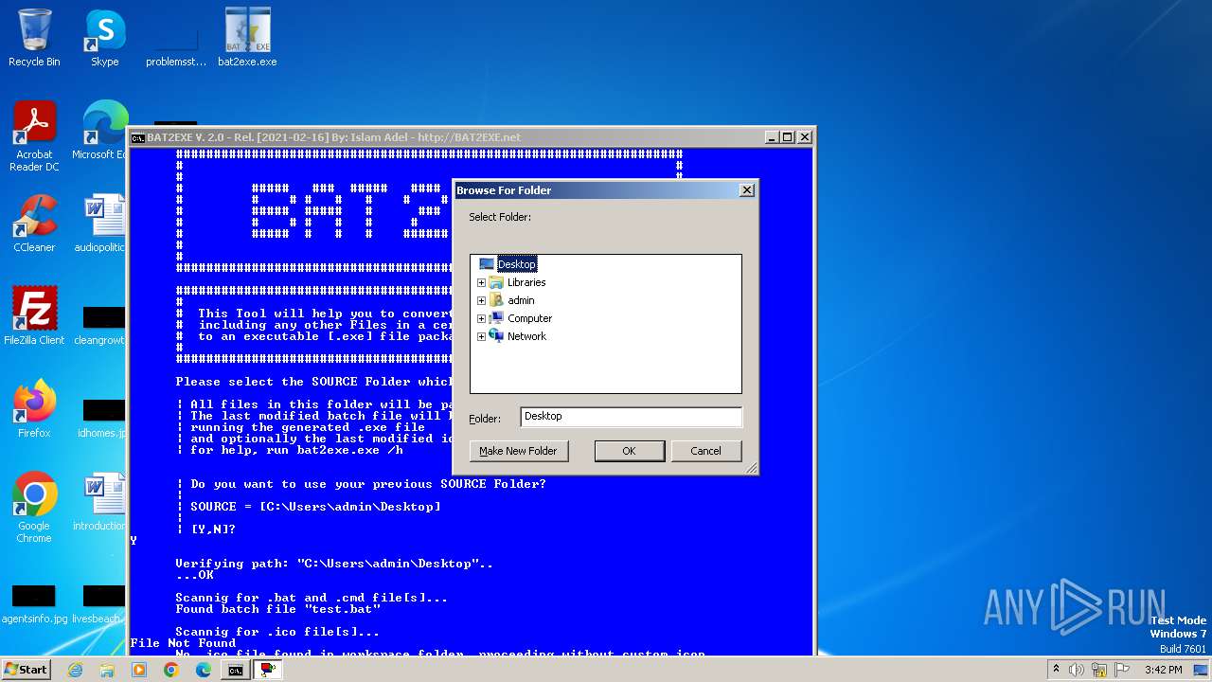The width and height of the screenshot is (1212, 682).
Task: Select Network in the folder tree
Action: point(526,336)
